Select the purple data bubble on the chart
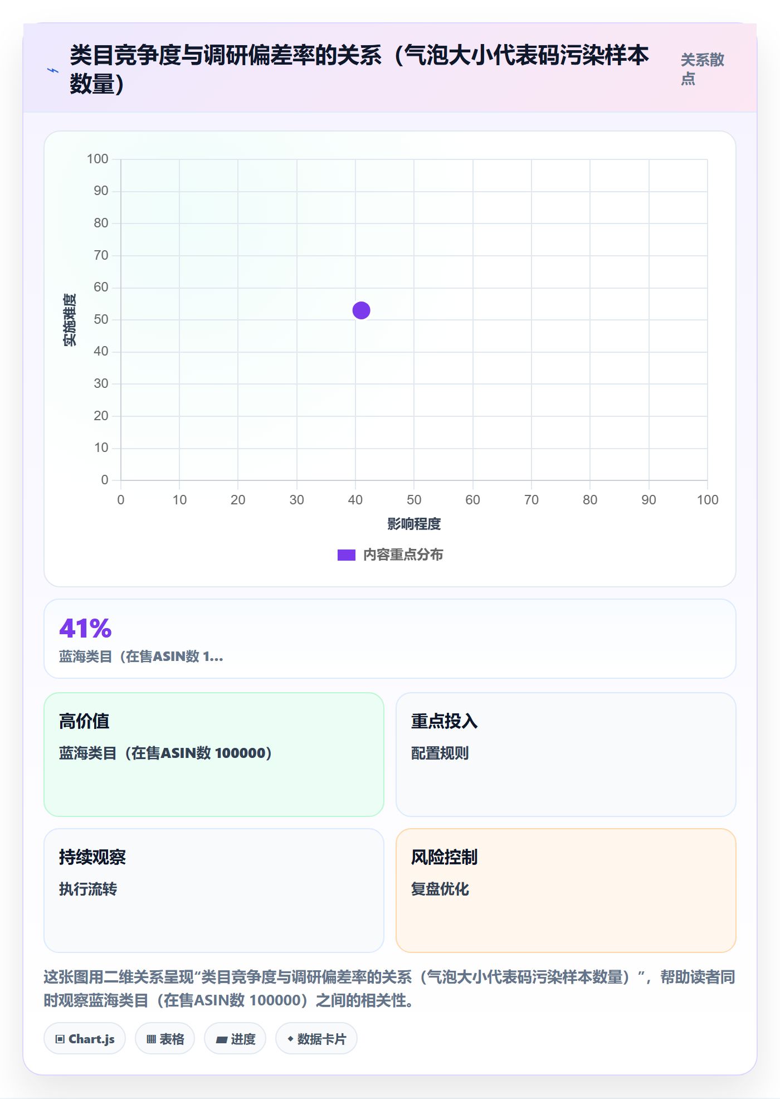 click(361, 310)
